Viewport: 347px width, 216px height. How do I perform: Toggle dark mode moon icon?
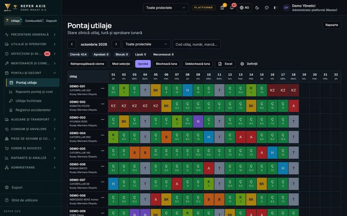pyautogui.click(x=257, y=8)
